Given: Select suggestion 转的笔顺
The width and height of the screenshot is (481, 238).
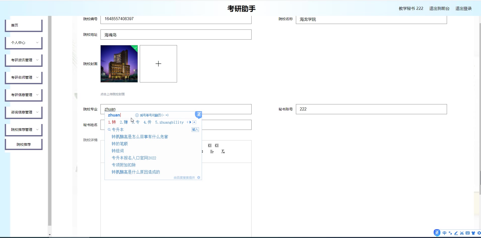Looking at the screenshot, I should coord(120,144).
